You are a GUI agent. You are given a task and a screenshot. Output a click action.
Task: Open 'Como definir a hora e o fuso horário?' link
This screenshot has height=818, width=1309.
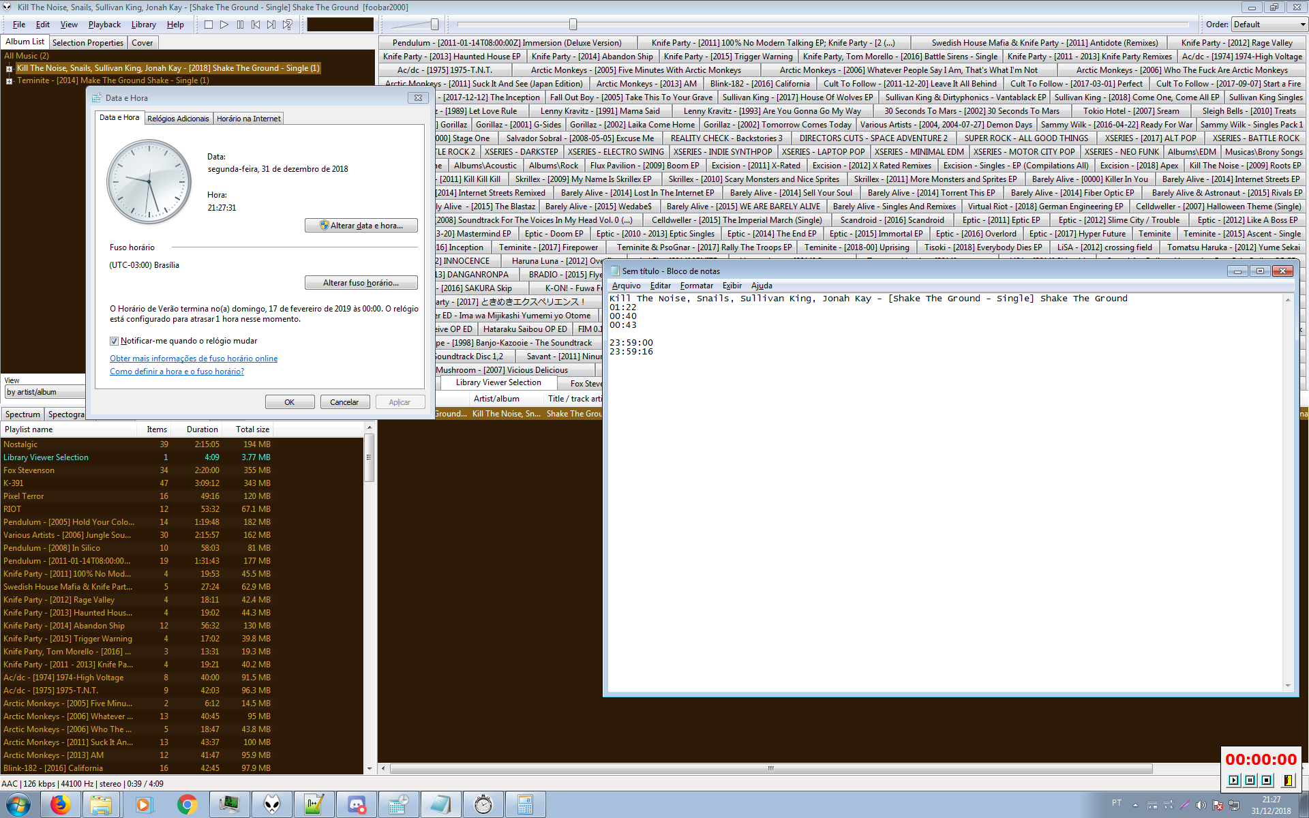pos(177,372)
